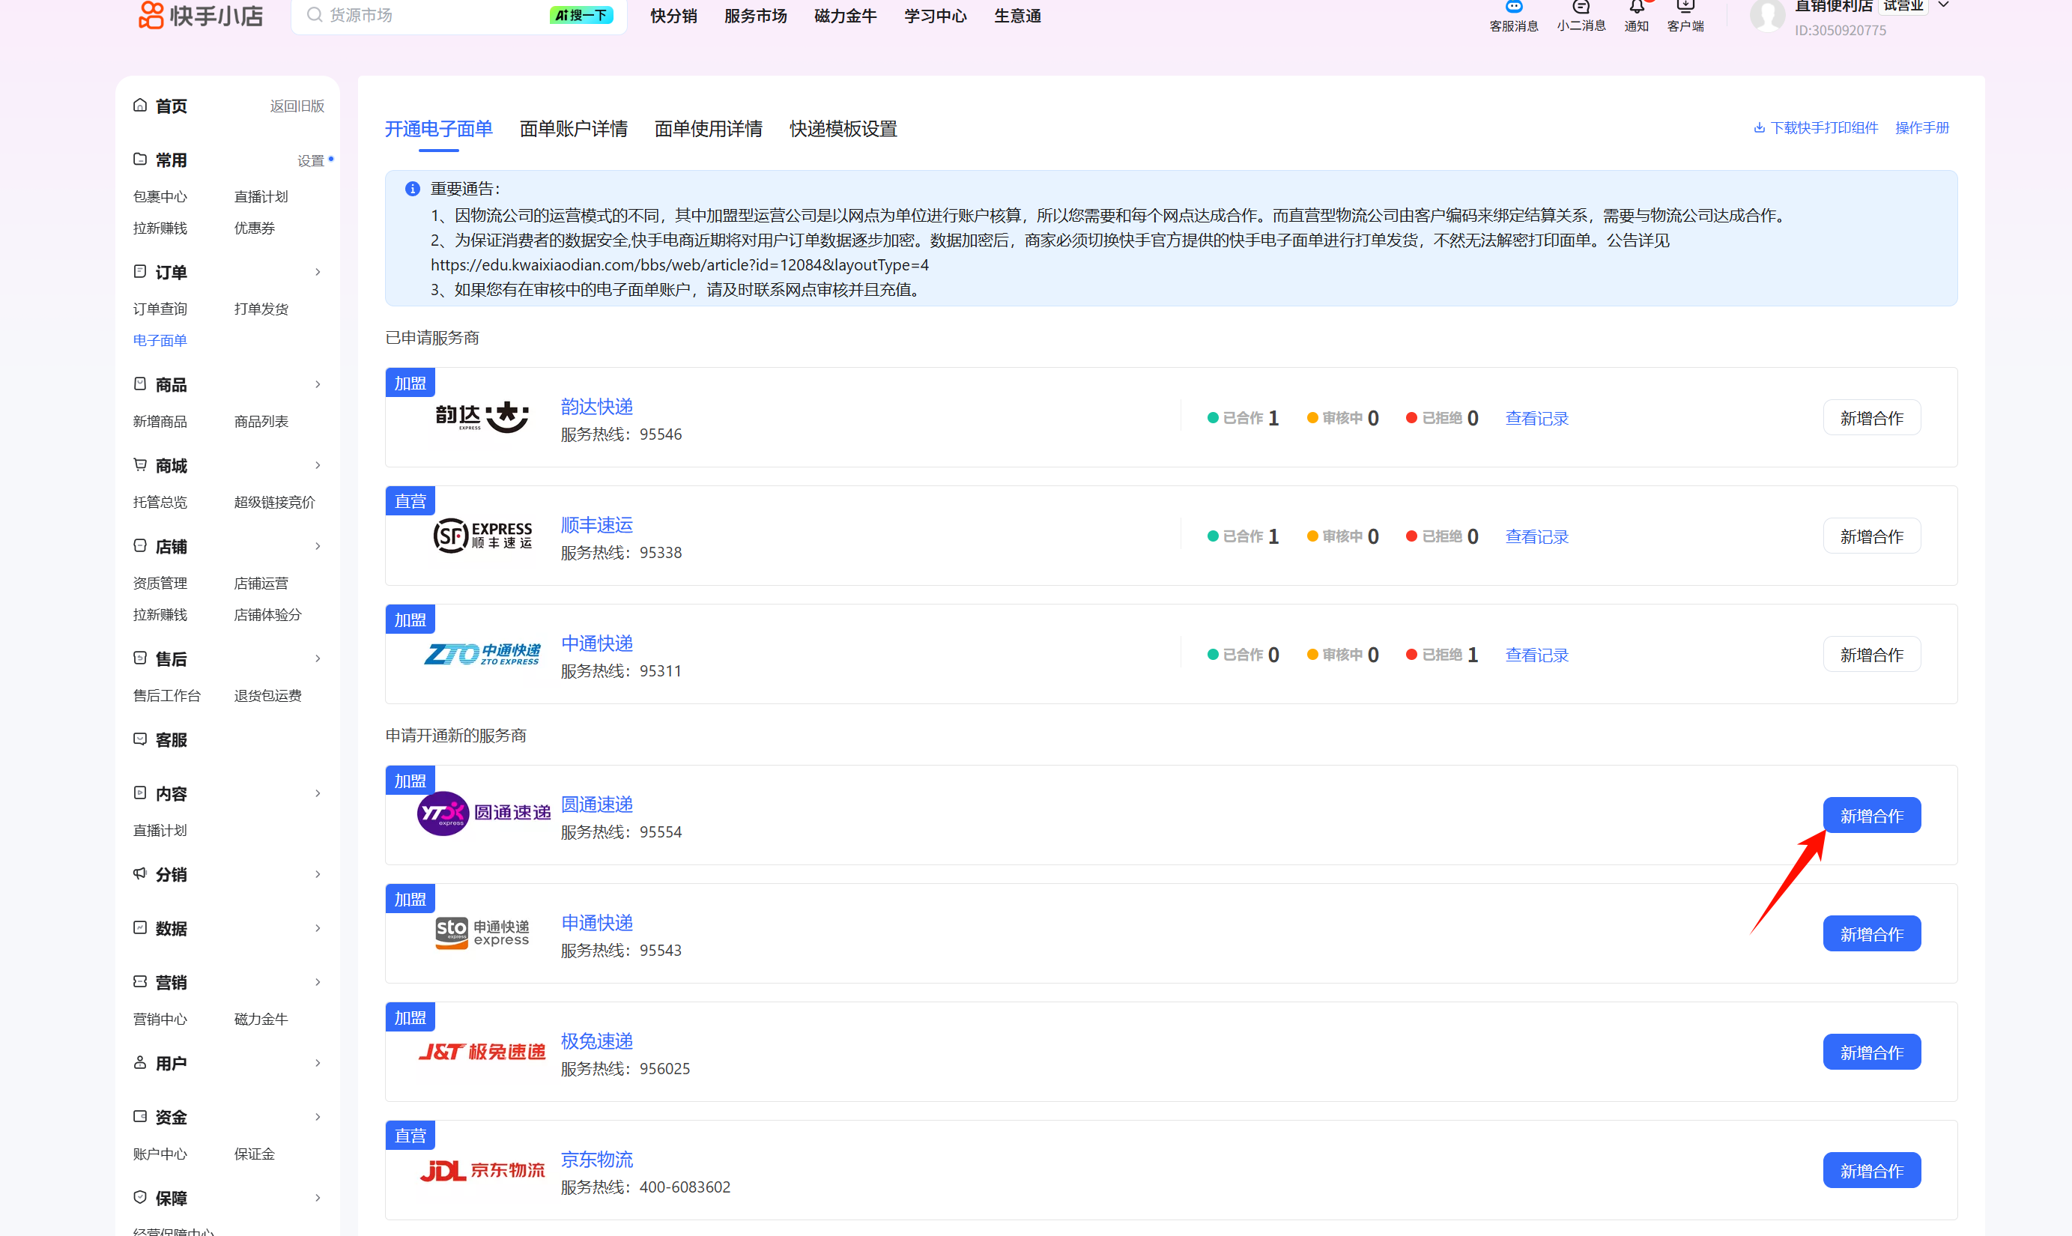Expand the 商品 sidebar section chevron
Image resolution: width=2072 pixels, height=1236 pixels.
(318, 384)
